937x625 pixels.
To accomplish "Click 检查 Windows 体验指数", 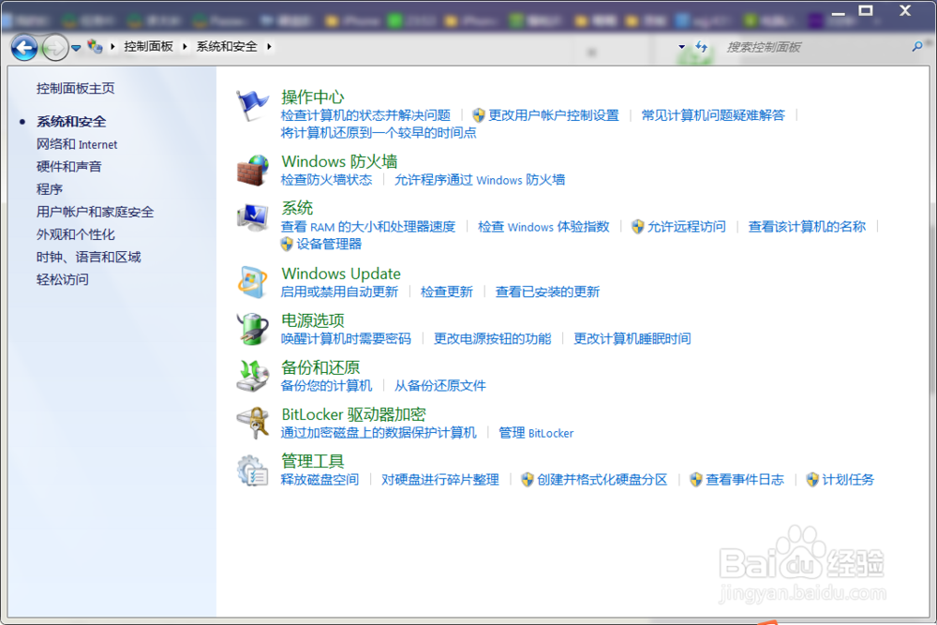I will coord(543,227).
